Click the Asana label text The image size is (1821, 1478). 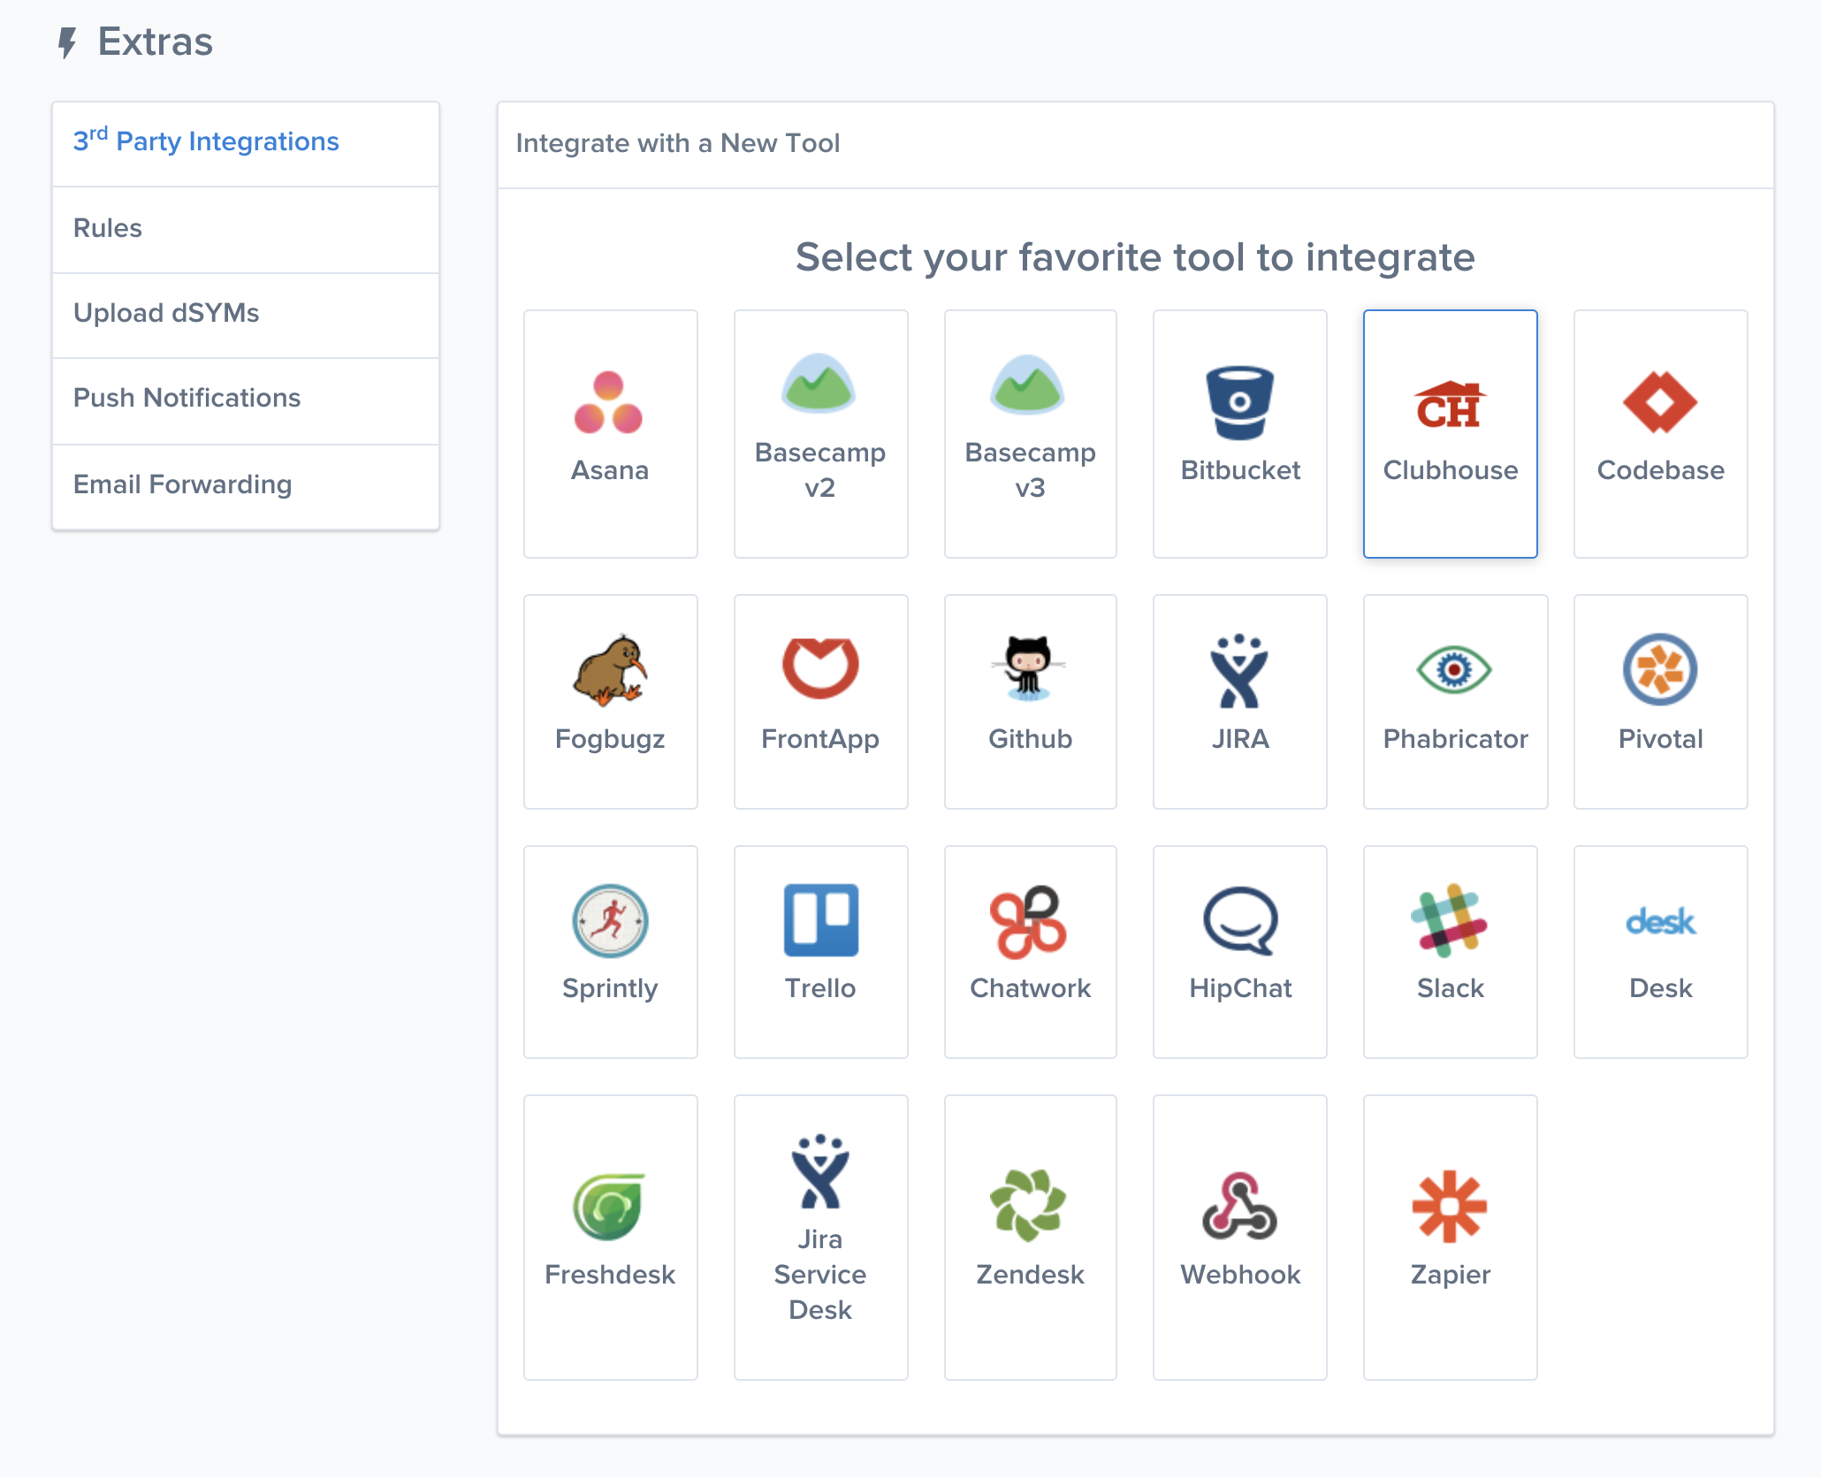609,470
